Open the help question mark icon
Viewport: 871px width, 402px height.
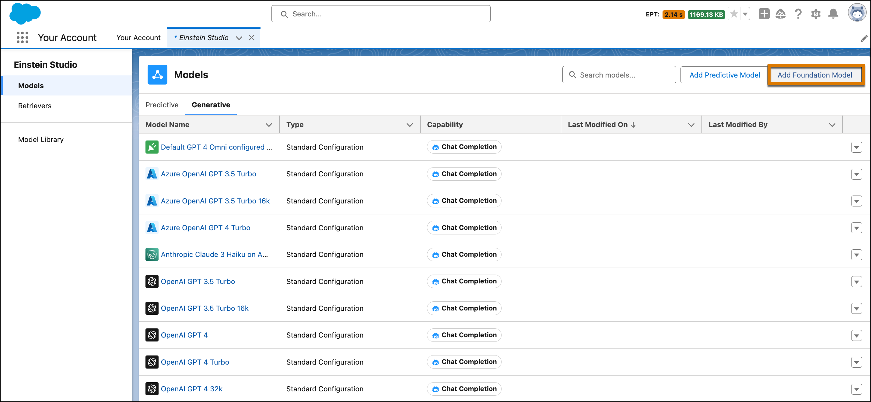click(x=798, y=14)
